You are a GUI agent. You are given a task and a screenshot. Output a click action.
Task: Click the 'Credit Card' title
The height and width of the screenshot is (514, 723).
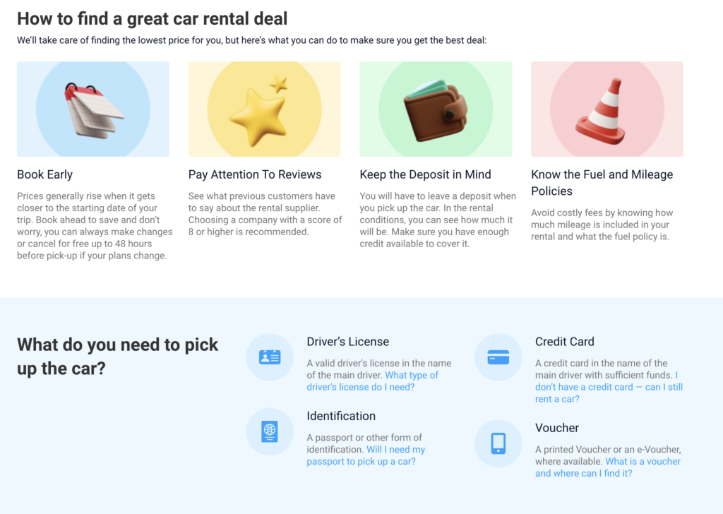click(x=564, y=342)
